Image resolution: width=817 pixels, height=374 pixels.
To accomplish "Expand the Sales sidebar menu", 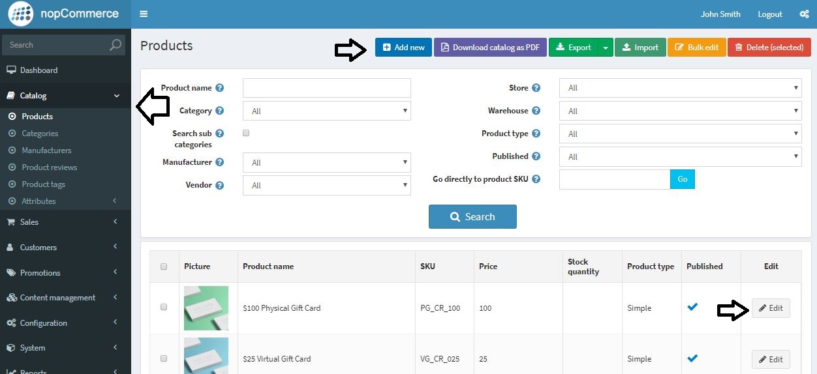I will [x=65, y=222].
